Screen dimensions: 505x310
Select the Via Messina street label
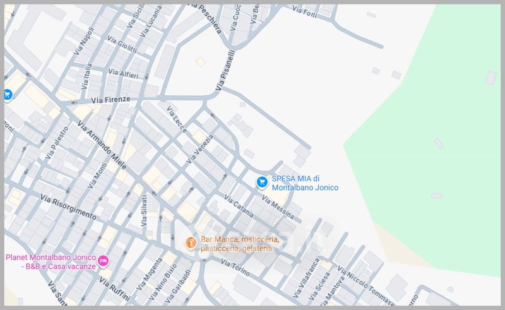point(278,208)
